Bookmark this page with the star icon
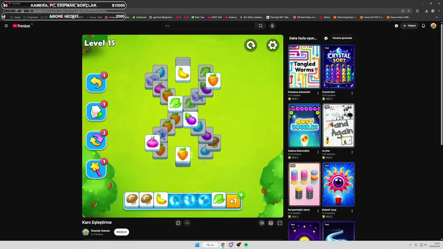 coord(408,11)
